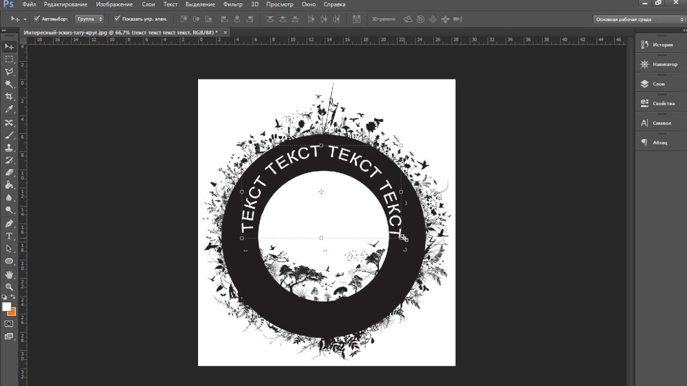This screenshot has width=687, height=386.
Task: Open the Символ panel
Action: (661, 123)
